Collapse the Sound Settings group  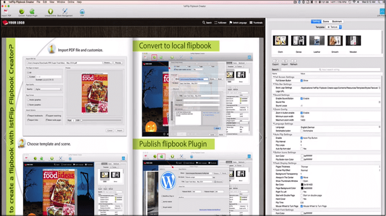pos(274,95)
